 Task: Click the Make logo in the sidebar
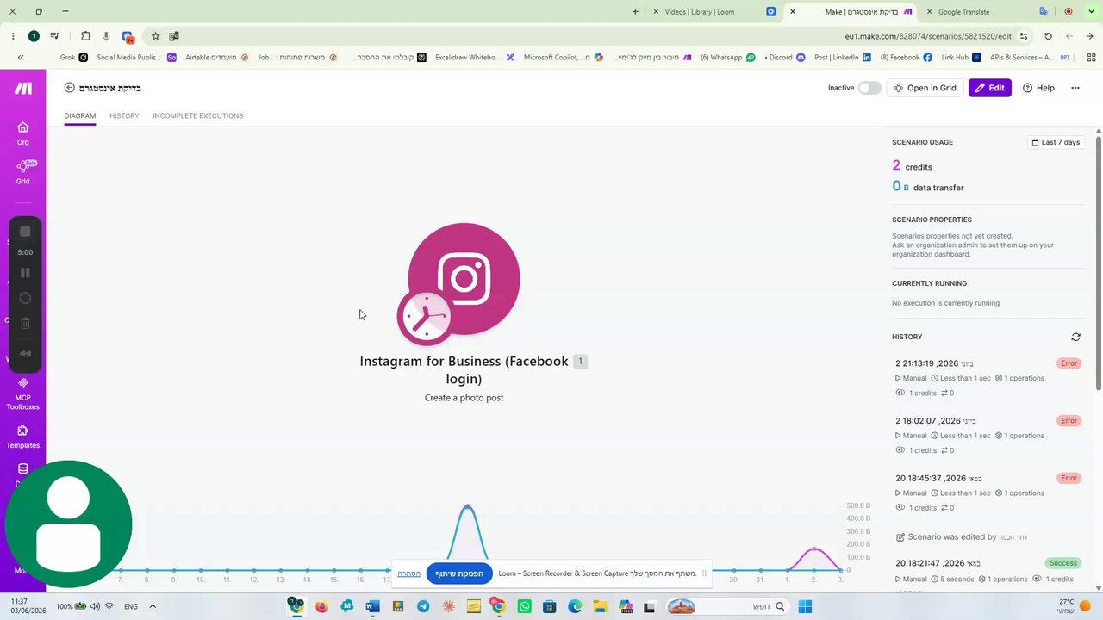[x=23, y=88]
